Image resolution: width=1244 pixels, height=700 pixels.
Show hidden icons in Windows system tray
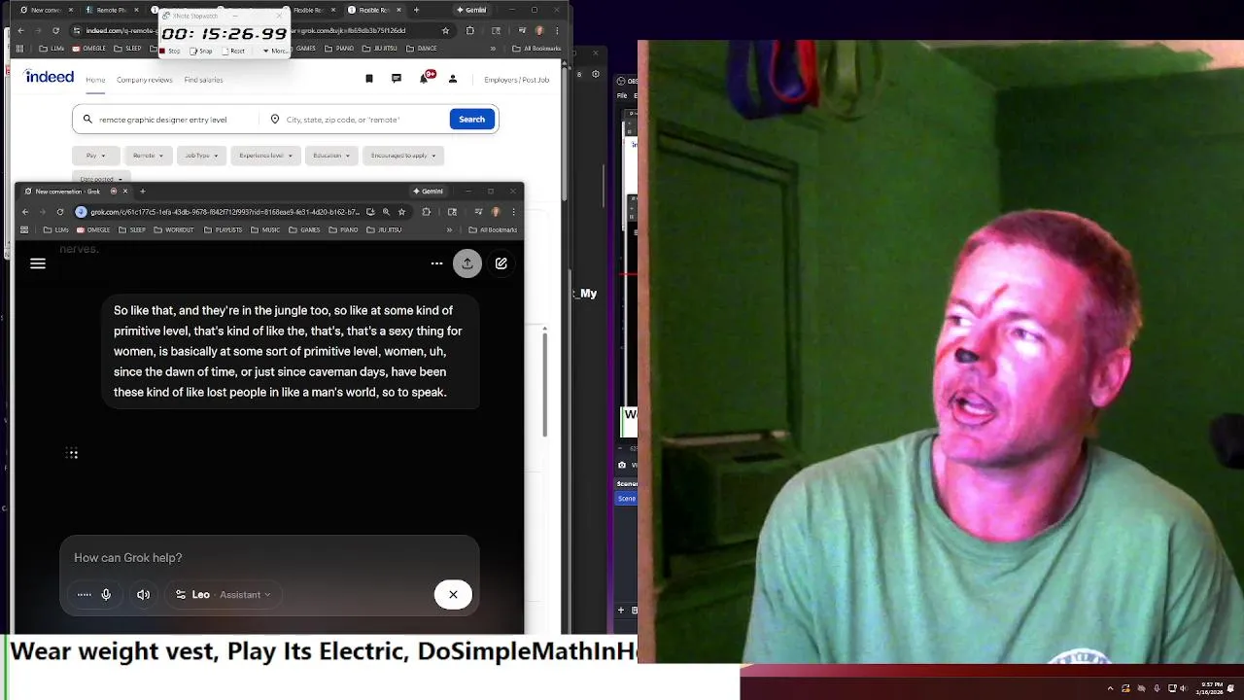tap(1110, 688)
